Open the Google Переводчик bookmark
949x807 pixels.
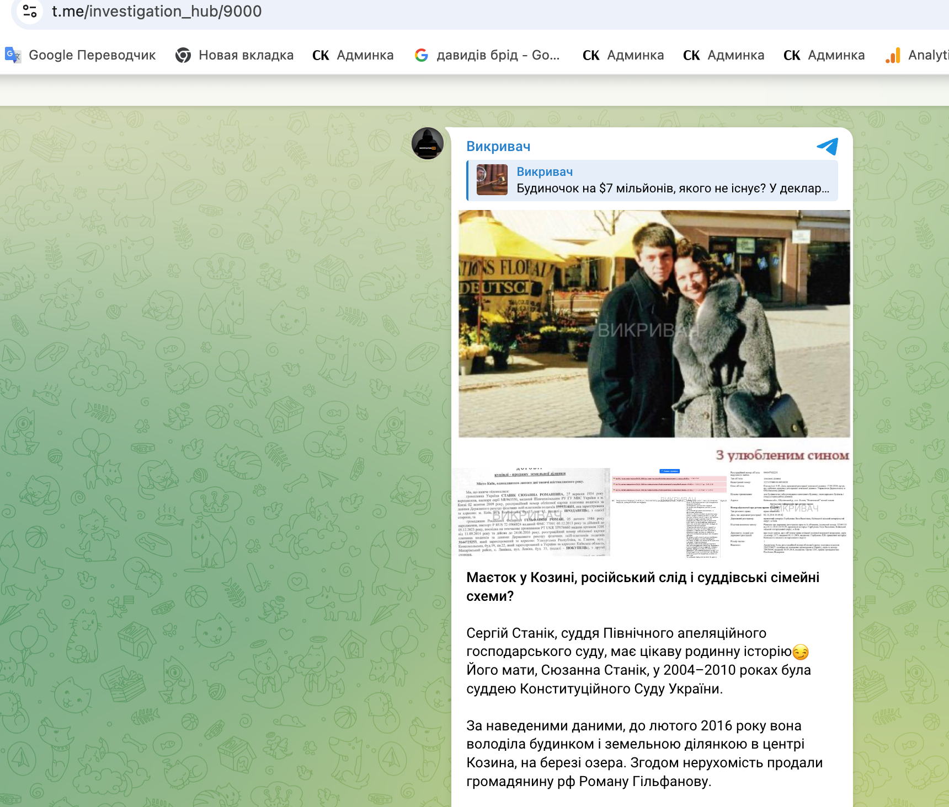[81, 55]
